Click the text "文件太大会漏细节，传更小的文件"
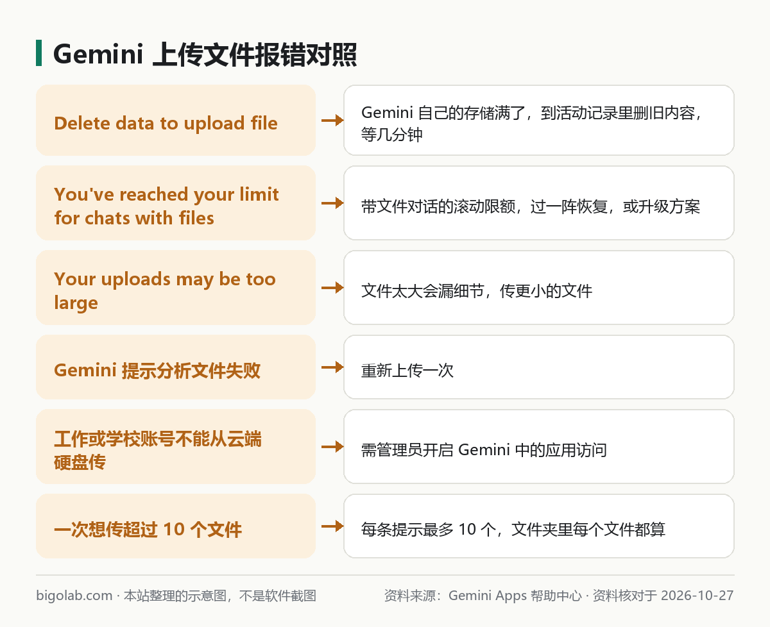Screen dimensions: 770x627 point(476,291)
